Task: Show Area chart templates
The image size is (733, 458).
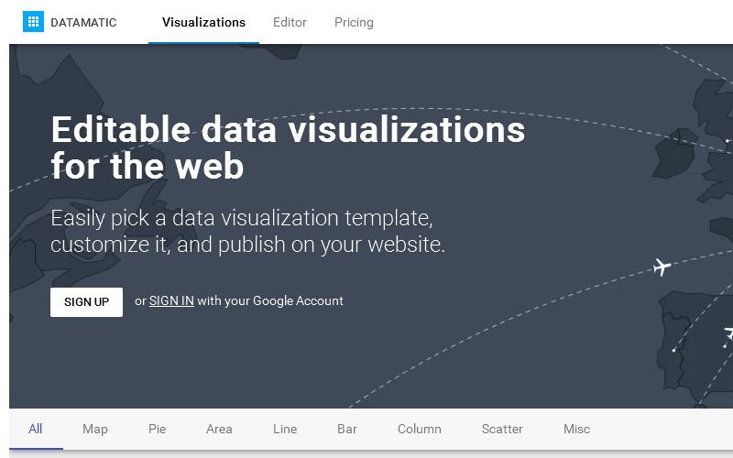Action: tap(219, 429)
